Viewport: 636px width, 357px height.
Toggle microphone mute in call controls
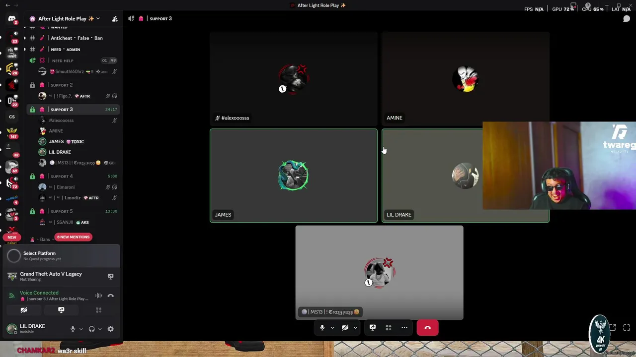[322, 328]
